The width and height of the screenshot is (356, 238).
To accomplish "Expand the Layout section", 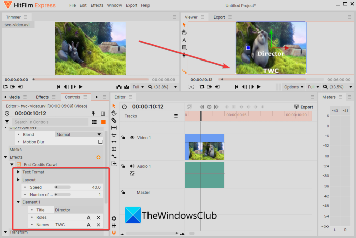I will pyautogui.click(x=18, y=180).
